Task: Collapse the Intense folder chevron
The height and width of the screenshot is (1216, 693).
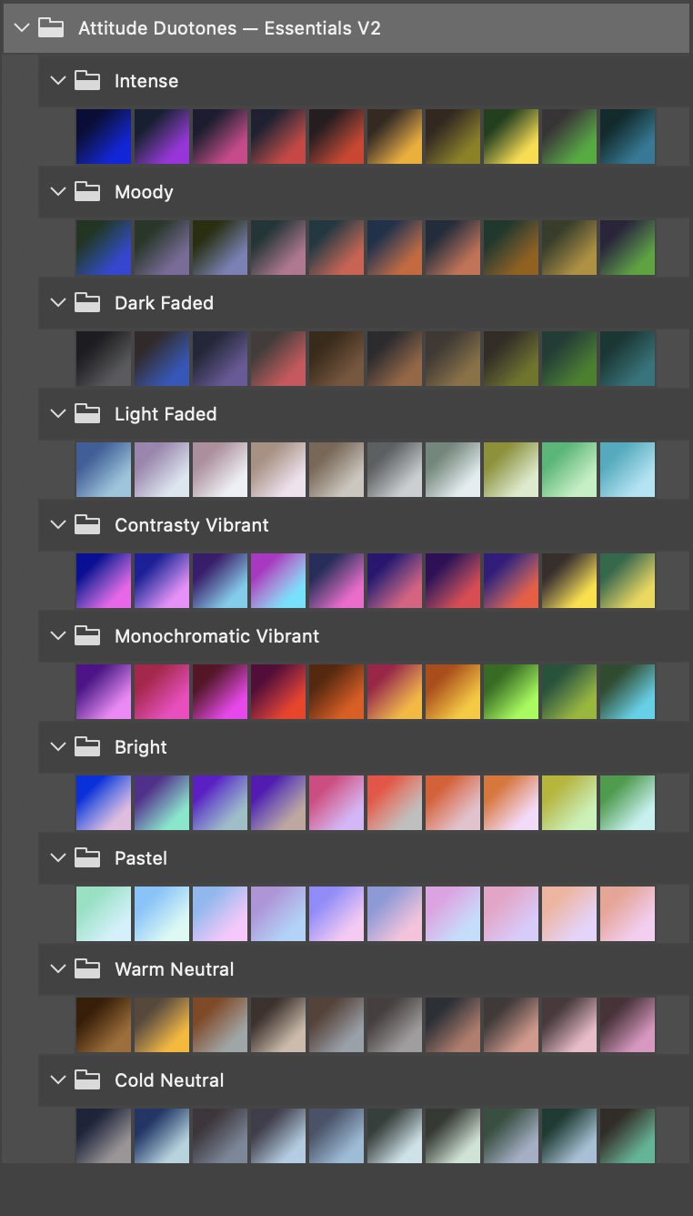Action: (x=58, y=80)
